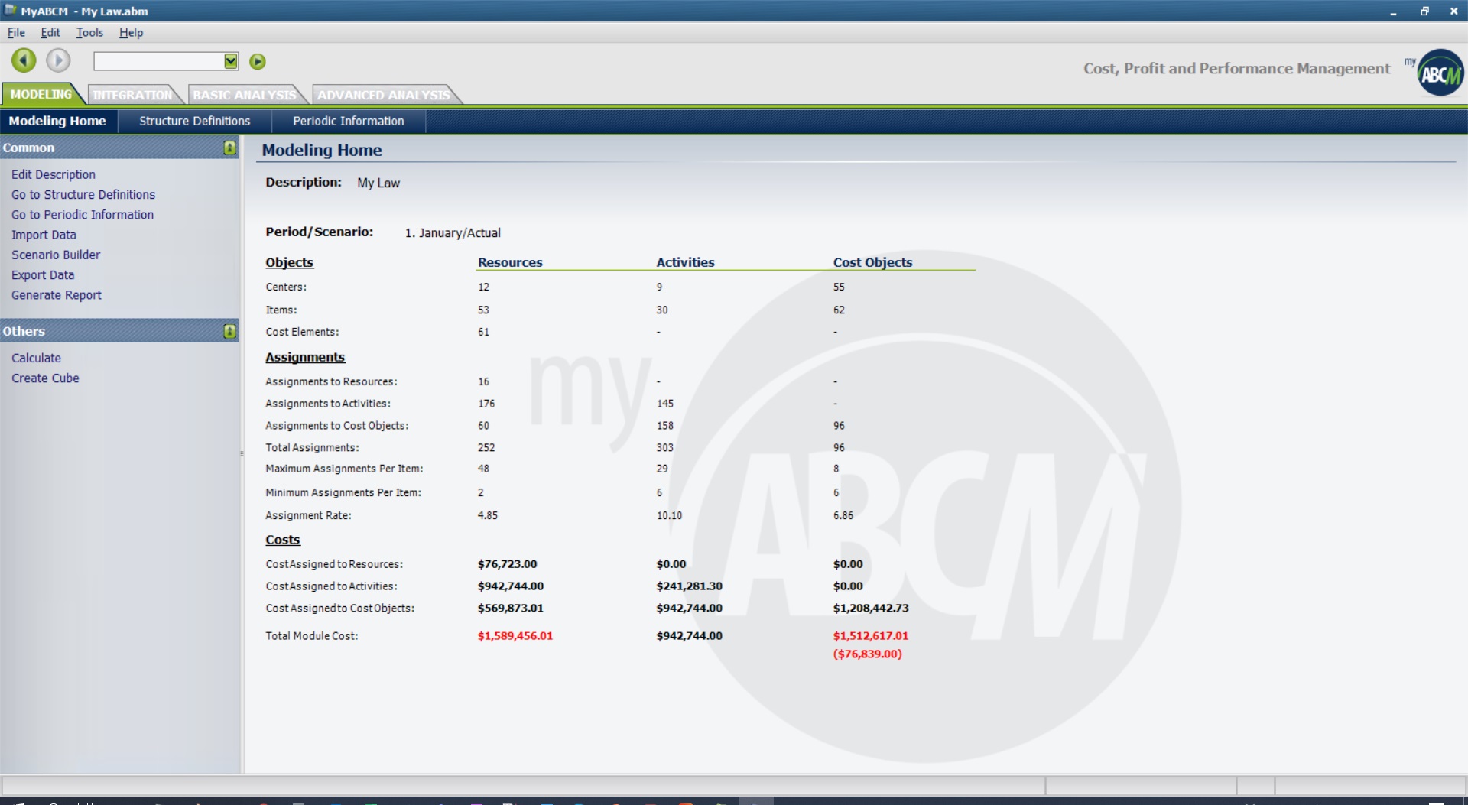
Task: Click the Cost Objects column header
Action: pos(872,262)
